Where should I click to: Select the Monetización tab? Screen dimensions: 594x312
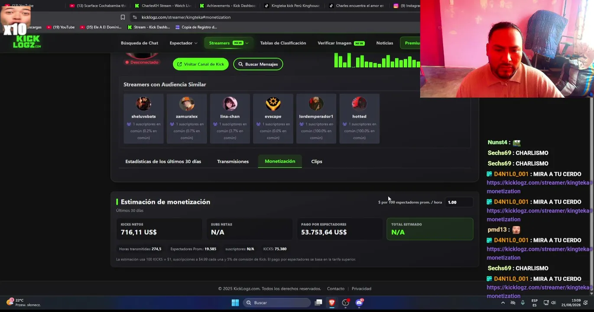(x=280, y=161)
